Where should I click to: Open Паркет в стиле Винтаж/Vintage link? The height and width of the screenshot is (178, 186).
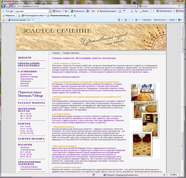point(30,94)
